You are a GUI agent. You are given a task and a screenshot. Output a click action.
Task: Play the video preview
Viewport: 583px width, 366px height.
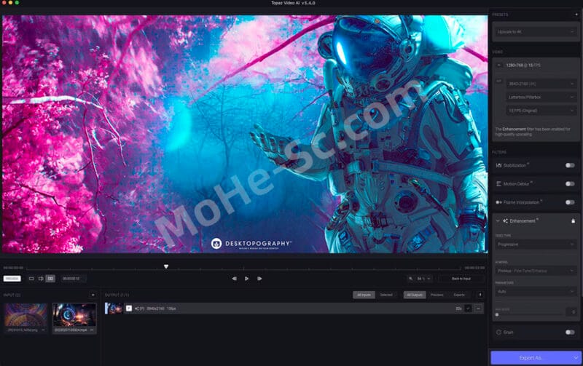[246, 279]
